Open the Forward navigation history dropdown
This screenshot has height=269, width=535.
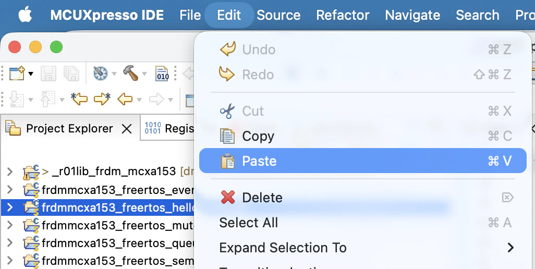pos(171,100)
